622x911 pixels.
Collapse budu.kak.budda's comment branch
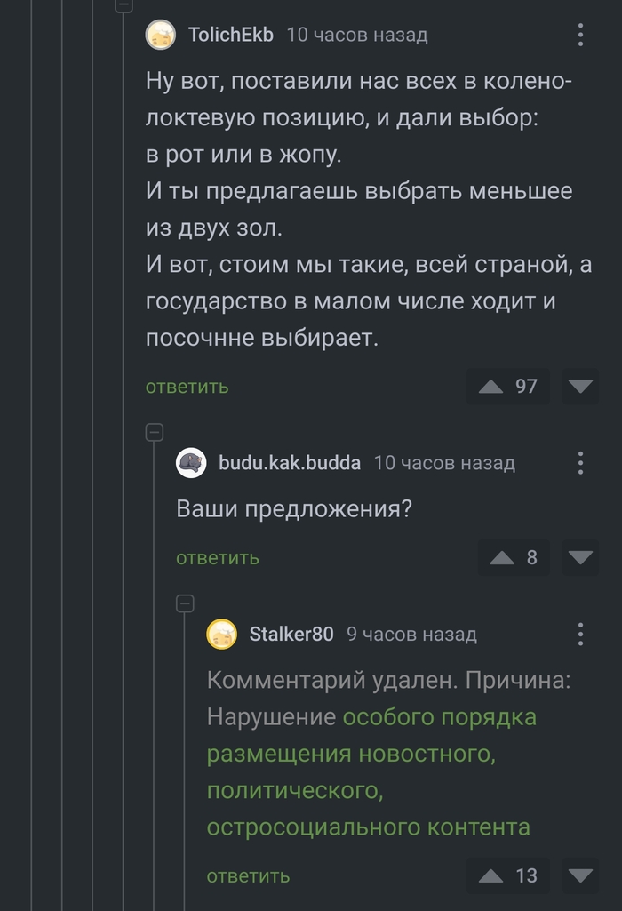click(155, 433)
